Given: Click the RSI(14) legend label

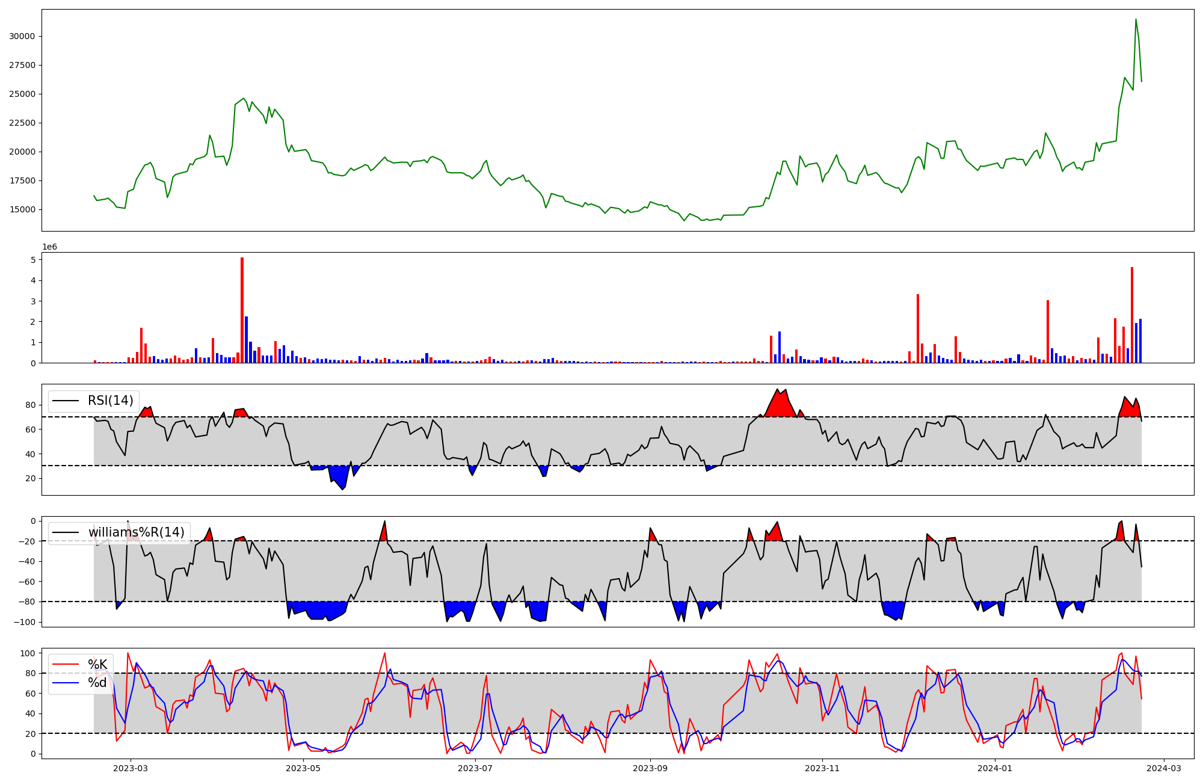Looking at the screenshot, I should (x=110, y=401).
